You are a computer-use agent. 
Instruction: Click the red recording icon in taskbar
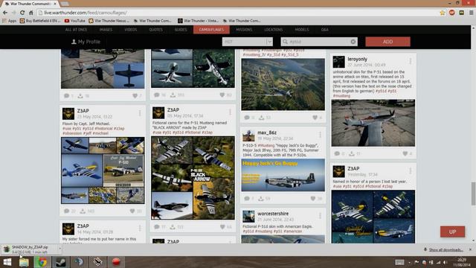[x=116, y=261]
